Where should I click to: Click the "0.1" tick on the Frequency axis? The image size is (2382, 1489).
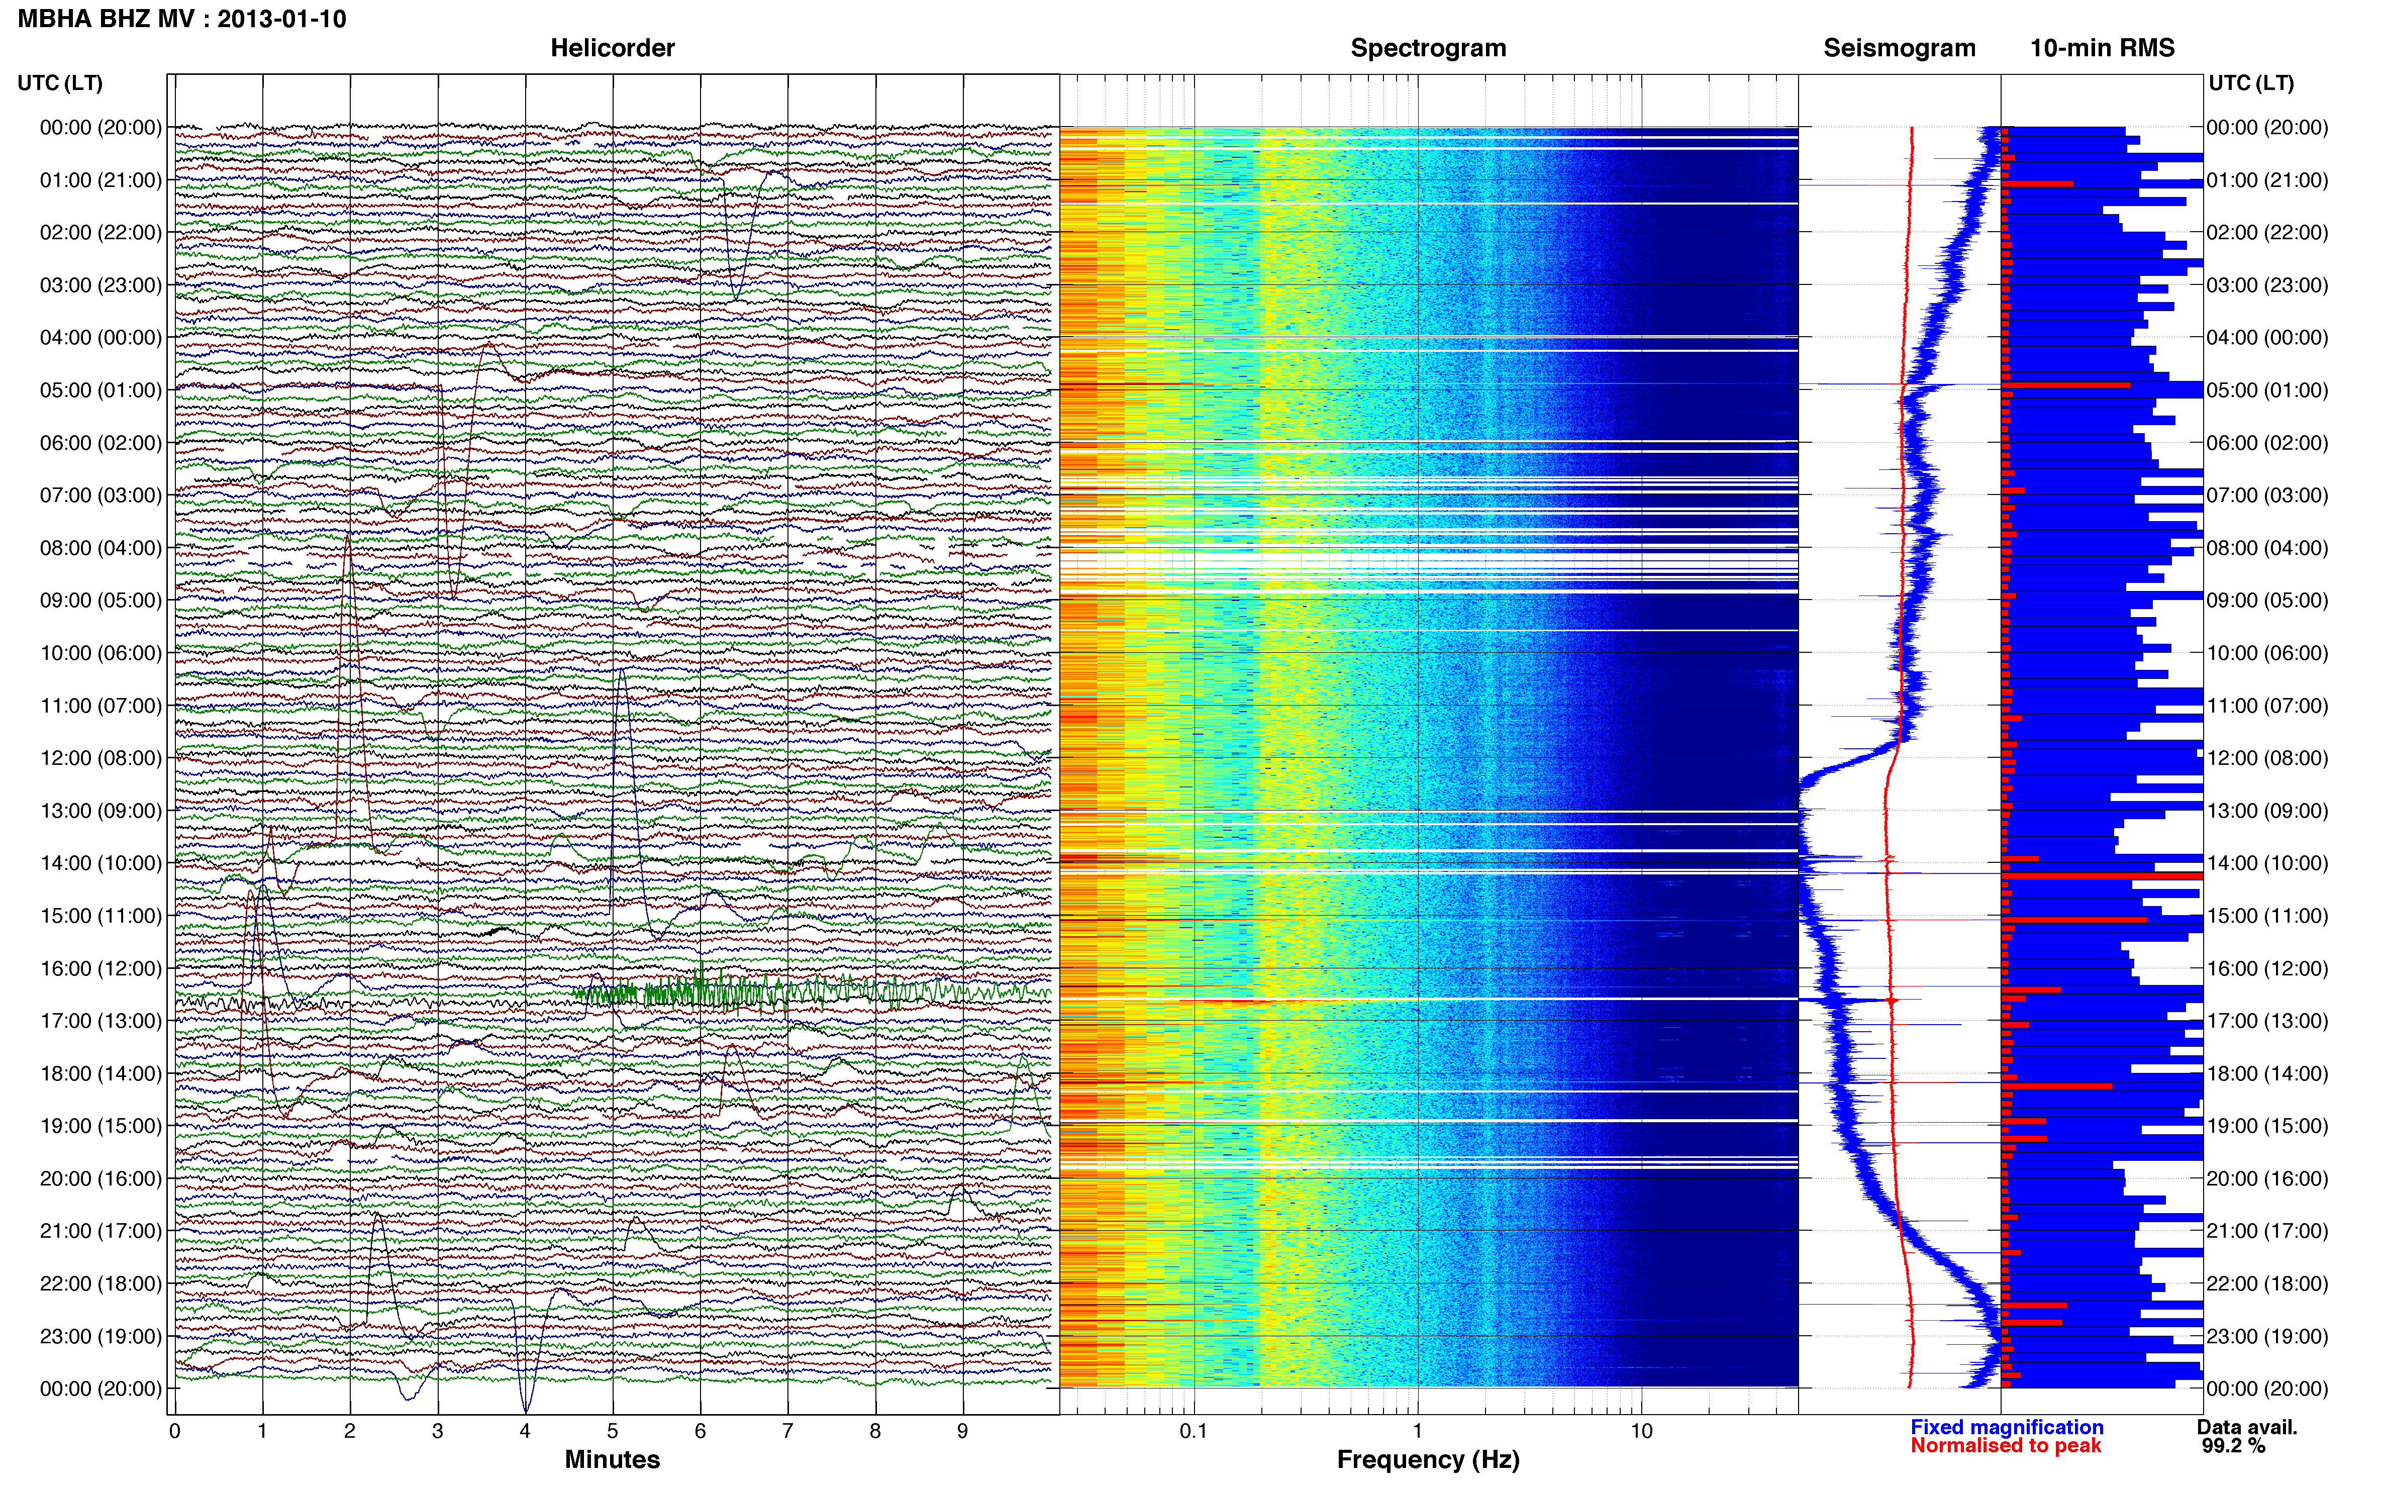coord(1194,1431)
